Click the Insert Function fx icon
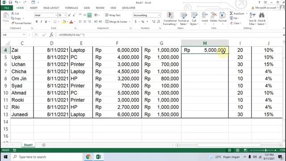 coord(52,35)
